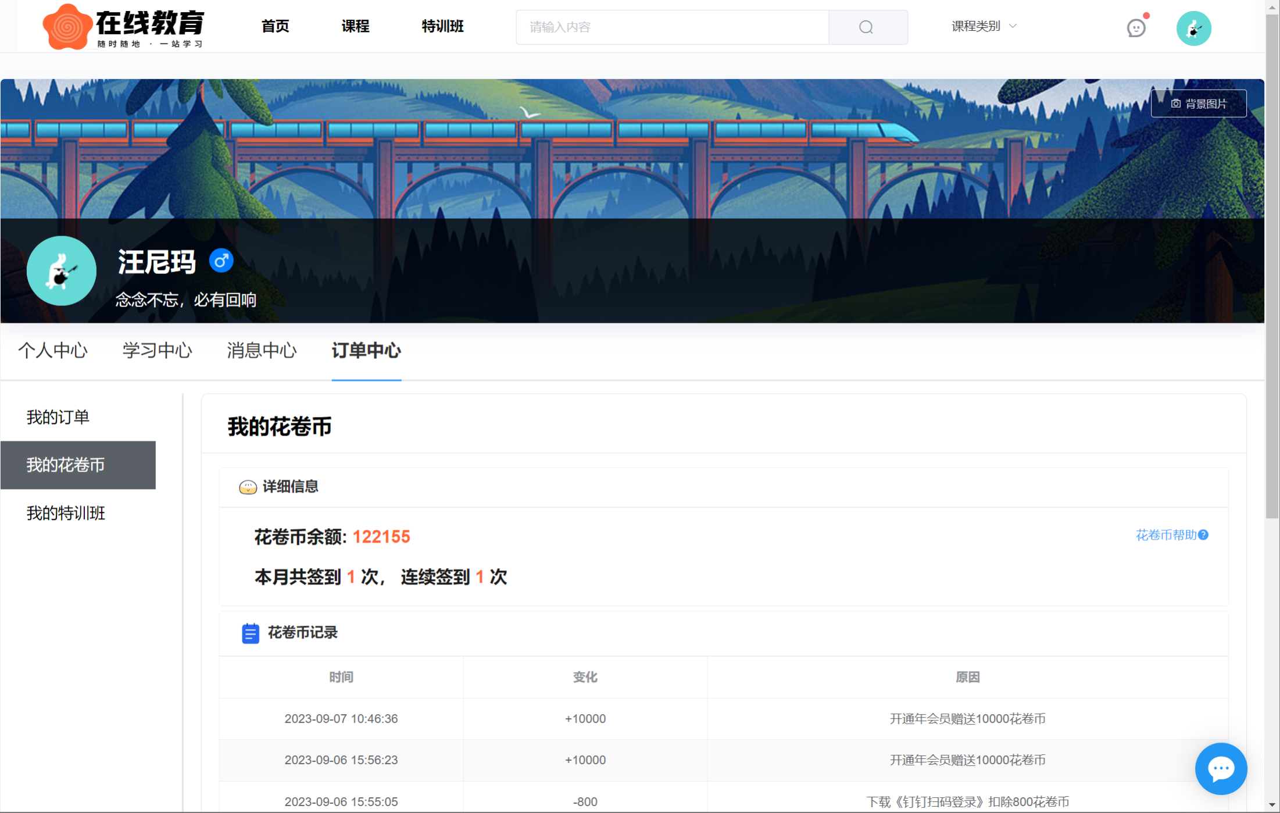Click the large profile avatar picture
The image size is (1280, 813).
pyautogui.click(x=62, y=271)
